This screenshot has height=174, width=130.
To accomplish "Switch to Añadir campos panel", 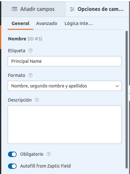I will coord(33,9).
